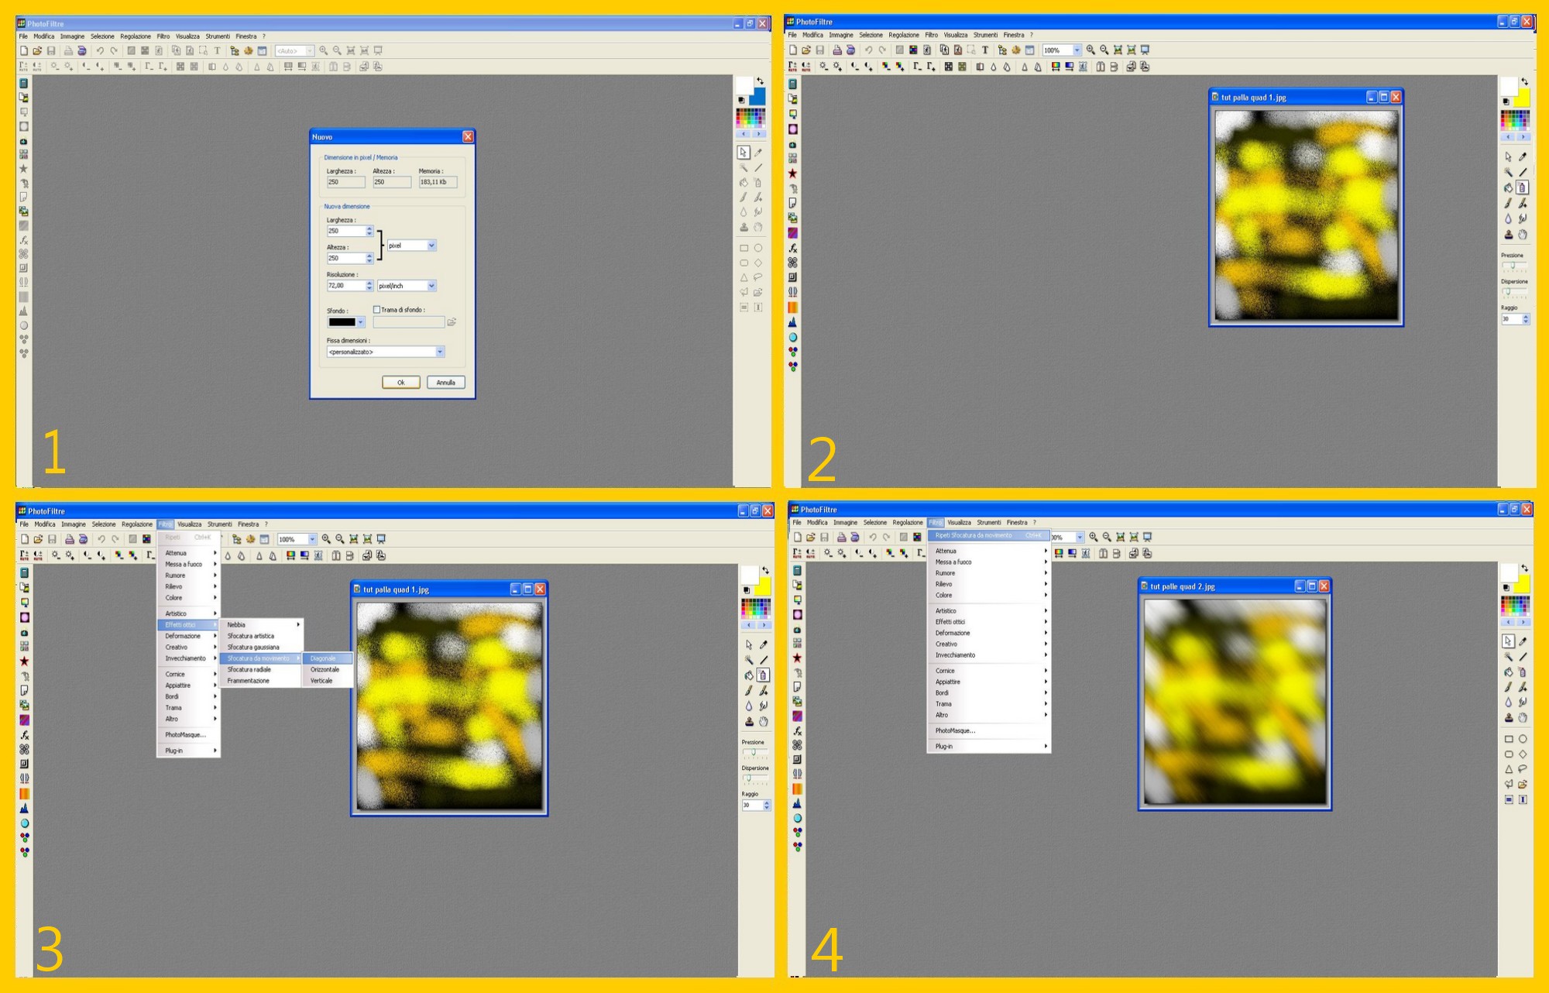Select the Pipette eyedropper tool in screenshot 1
Screen dimensions: 1549x993
click(758, 153)
